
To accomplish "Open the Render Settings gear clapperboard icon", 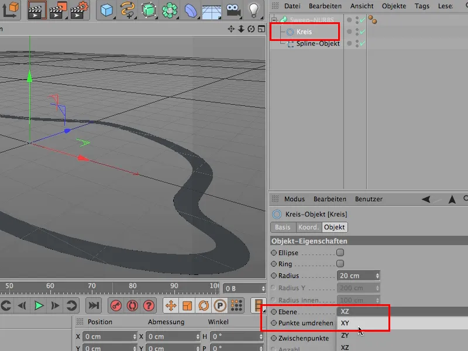I will pos(79,10).
